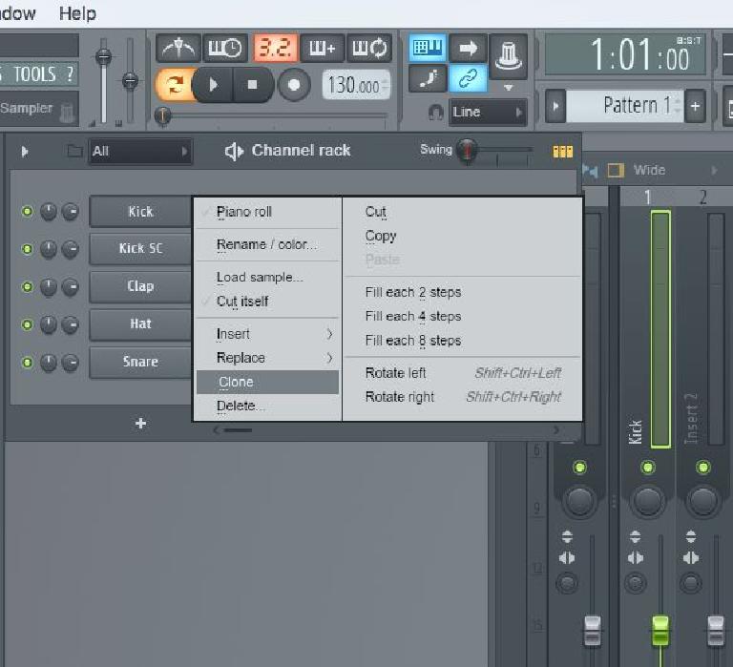Choose Rename / color from context menu

pyautogui.click(x=267, y=244)
